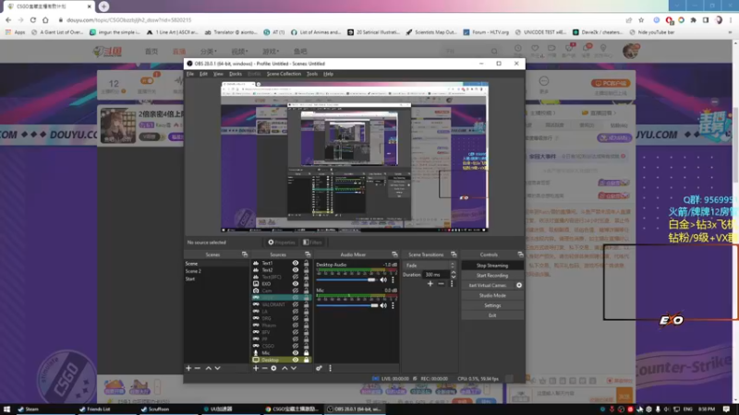
Task: Adjust Desktop Audio volume slider
Action: pos(346,279)
